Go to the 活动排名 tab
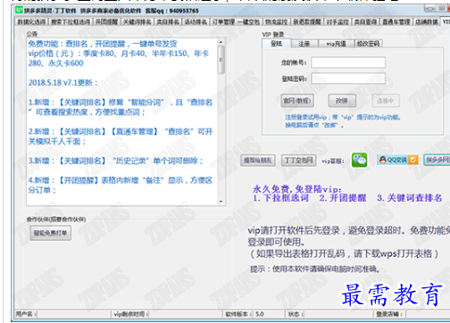 [x=196, y=21]
